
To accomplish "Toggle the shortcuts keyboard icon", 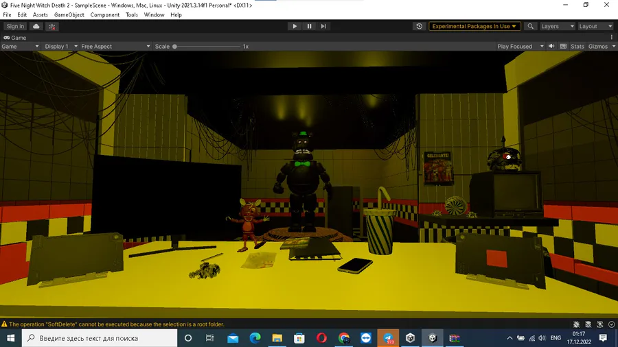I will click(563, 46).
